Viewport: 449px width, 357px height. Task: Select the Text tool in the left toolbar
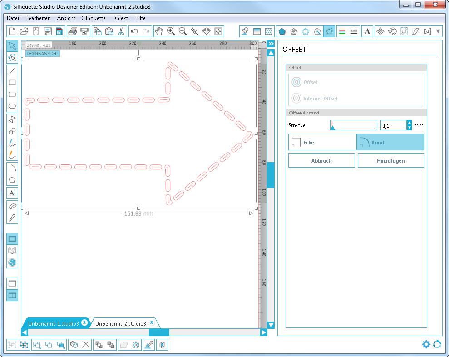tap(12, 193)
